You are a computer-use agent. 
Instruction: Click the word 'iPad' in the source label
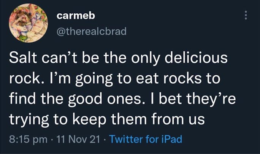pyautogui.click(x=171, y=139)
